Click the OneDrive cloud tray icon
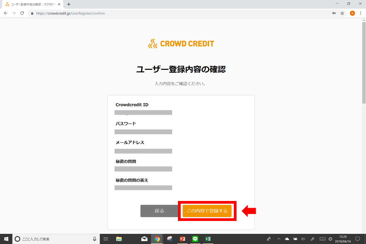Viewport: 366px width, 244px height. coord(287,239)
